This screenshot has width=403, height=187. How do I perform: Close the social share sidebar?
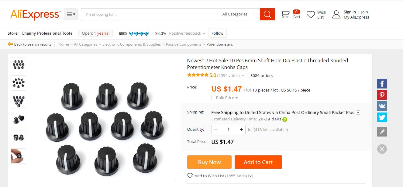(x=382, y=149)
